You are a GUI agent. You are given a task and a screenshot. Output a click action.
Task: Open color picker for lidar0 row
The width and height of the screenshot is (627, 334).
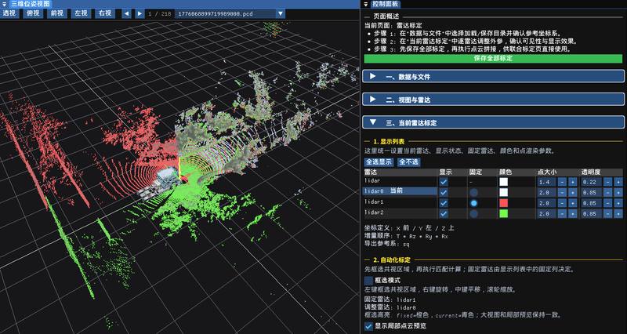[x=503, y=192]
